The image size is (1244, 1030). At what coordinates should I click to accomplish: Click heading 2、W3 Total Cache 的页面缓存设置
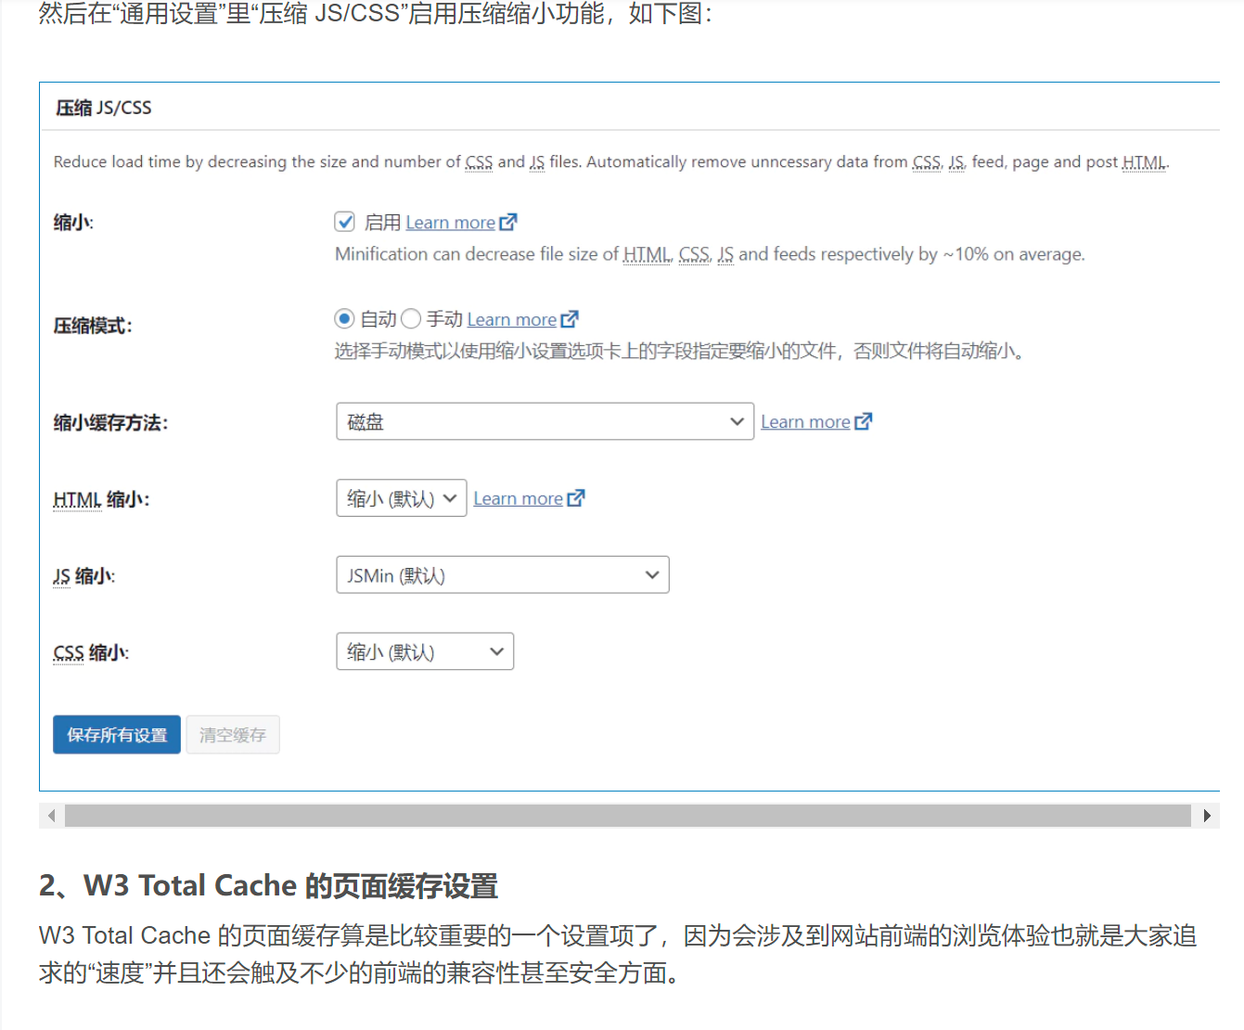pyautogui.click(x=268, y=886)
